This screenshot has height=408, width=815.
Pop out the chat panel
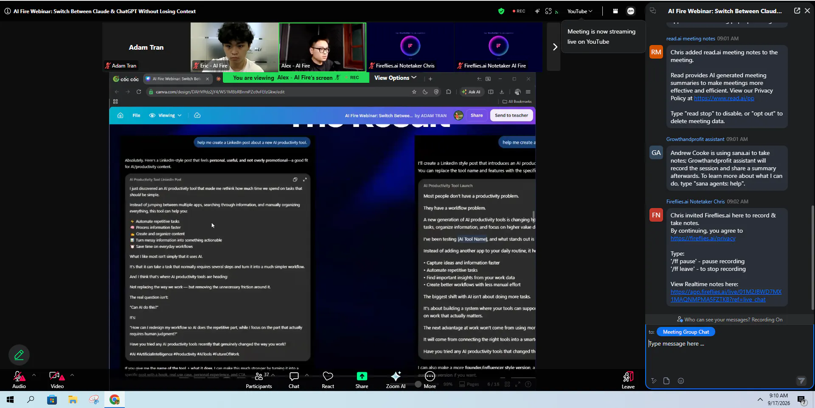(797, 11)
